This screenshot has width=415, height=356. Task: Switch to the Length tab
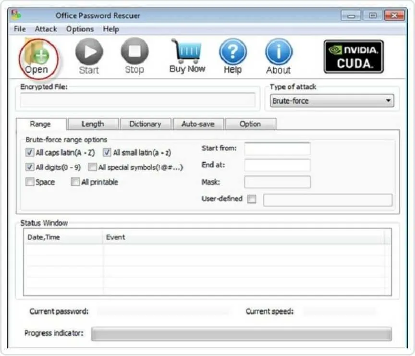(x=93, y=124)
